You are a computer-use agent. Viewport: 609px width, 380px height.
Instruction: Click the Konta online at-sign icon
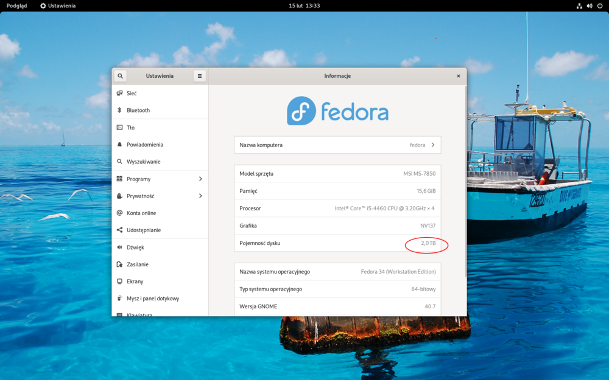click(x=119, y=213)
